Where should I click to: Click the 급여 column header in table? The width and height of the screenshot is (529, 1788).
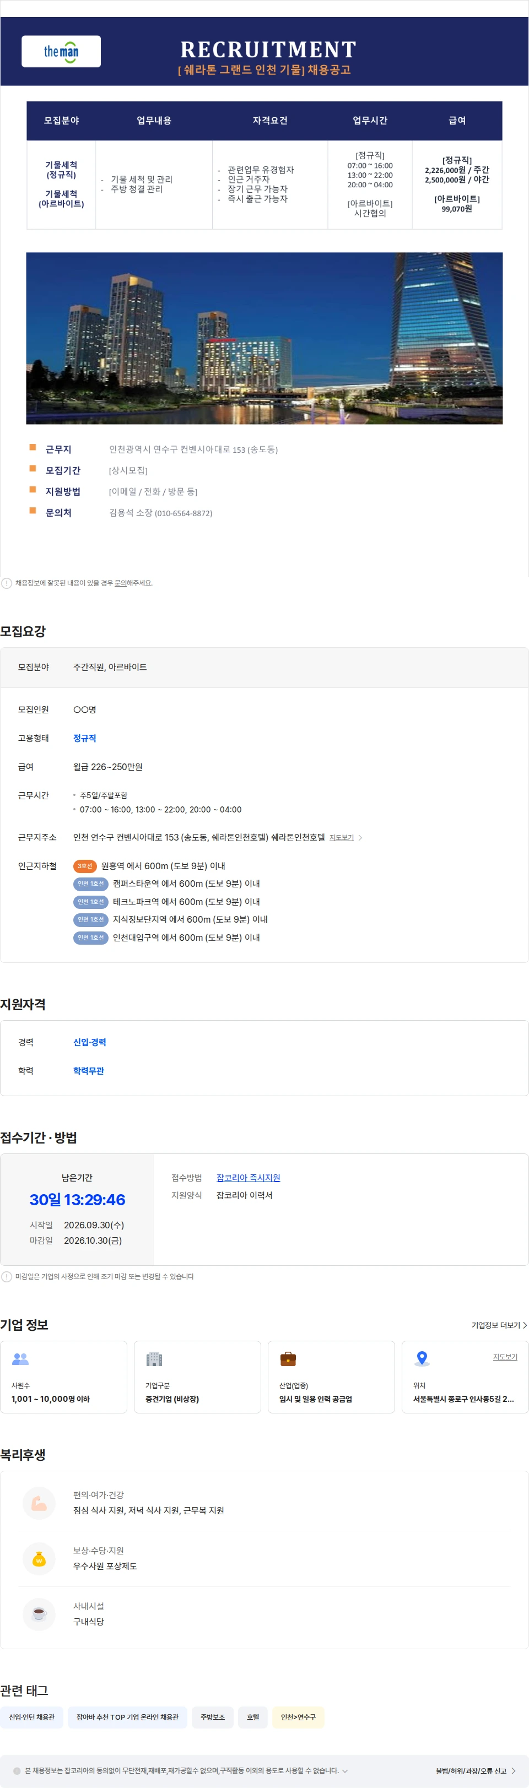[457, 121]
